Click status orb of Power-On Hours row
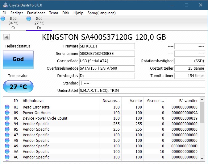The image size is (208, 164). coord(7,113)
